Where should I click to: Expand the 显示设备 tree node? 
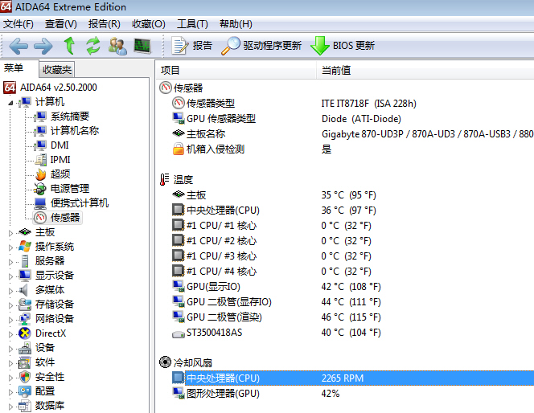click(x=10, y=276)
